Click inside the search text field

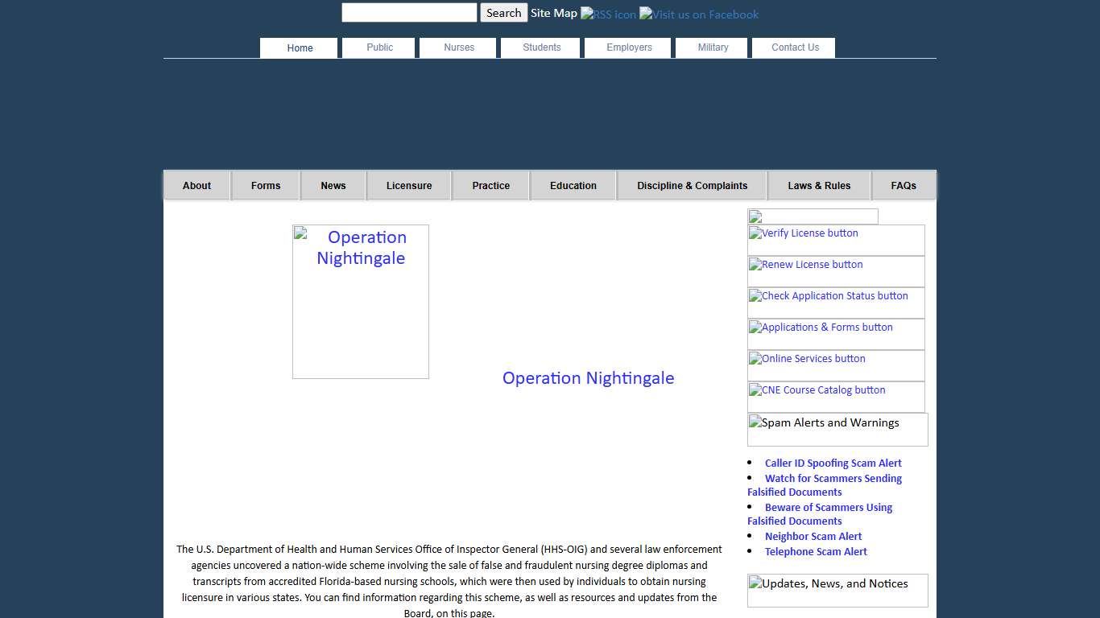pyautogui.click(x=409, y=12)
